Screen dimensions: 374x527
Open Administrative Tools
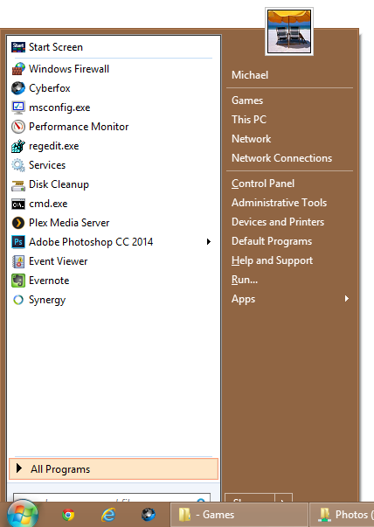point(279,203)
